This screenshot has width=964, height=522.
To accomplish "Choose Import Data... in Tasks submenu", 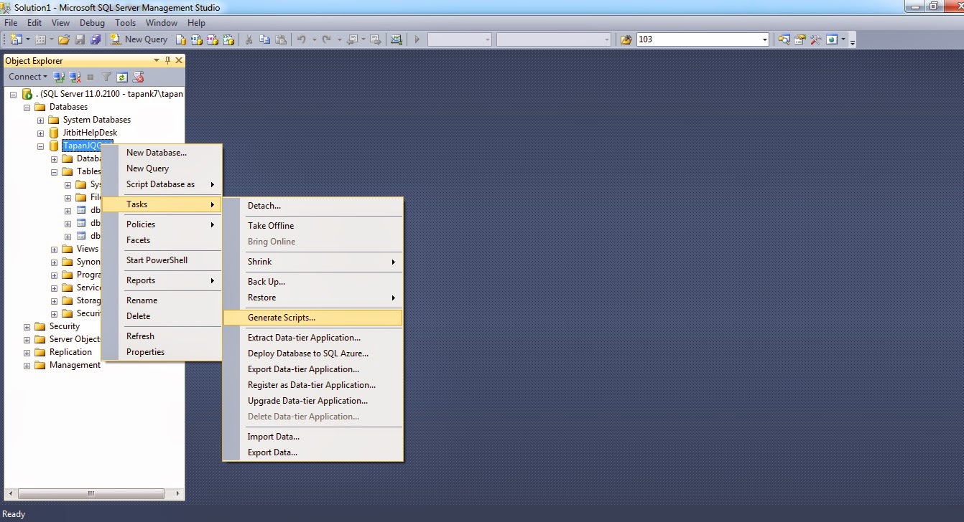I will (x=313, y=437).
